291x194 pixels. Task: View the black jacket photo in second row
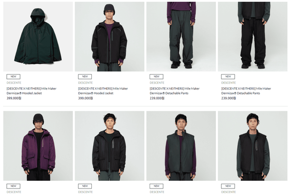coord(109,146)
